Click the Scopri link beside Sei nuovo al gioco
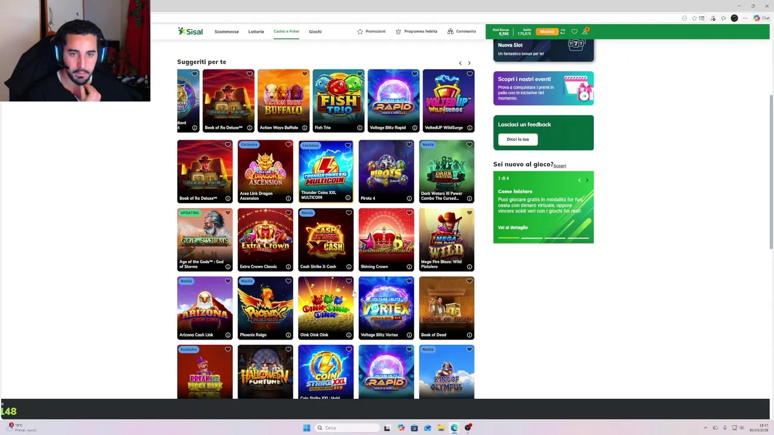The height and width of the screenshot is (435, 774). [560, 166]
